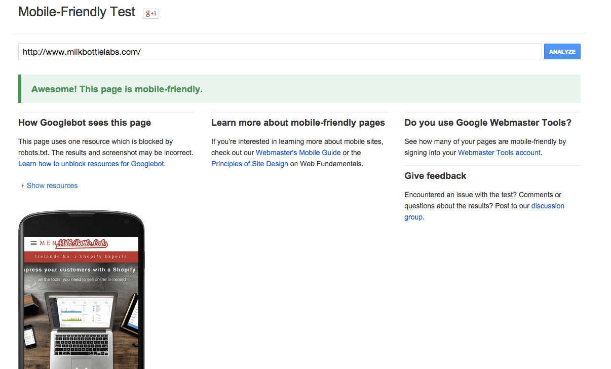Click 'Irelands No. 1 Shopify Experts' banner text

point(81,256)
